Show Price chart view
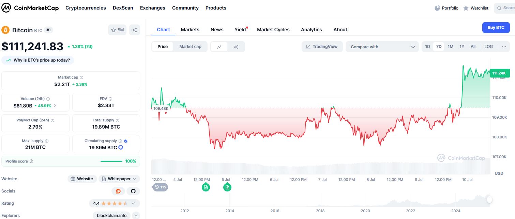 click(x=163, y=47)
